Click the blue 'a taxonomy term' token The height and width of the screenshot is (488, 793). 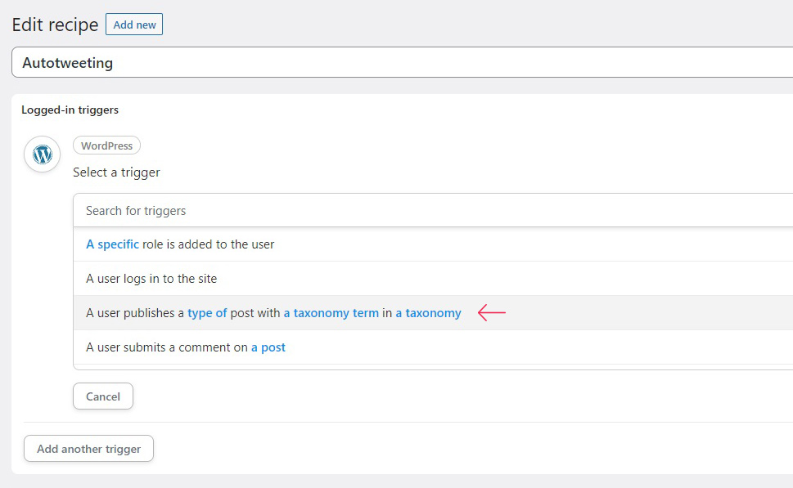click(x=331, y=313)
